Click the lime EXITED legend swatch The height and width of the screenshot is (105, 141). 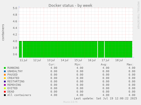click(x=5, y=88)
